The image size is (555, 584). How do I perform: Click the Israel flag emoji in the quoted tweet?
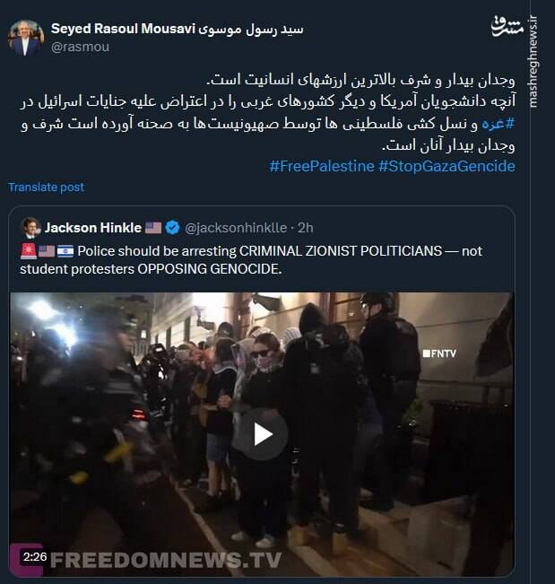pos(65,251)
